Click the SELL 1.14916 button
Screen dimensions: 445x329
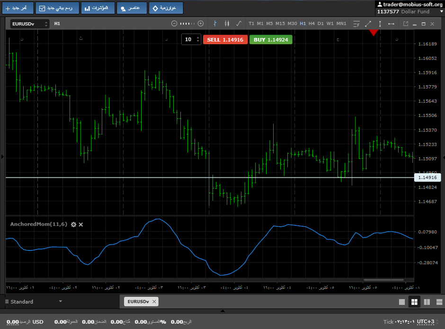click(225, 40)
